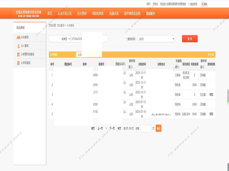
Task: Click the car icon beside 从车查询
Action: [18, 37]
